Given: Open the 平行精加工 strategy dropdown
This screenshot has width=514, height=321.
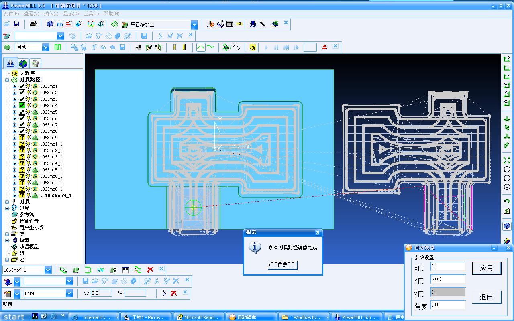Looking at the screenshot, I should click(194, 25).
